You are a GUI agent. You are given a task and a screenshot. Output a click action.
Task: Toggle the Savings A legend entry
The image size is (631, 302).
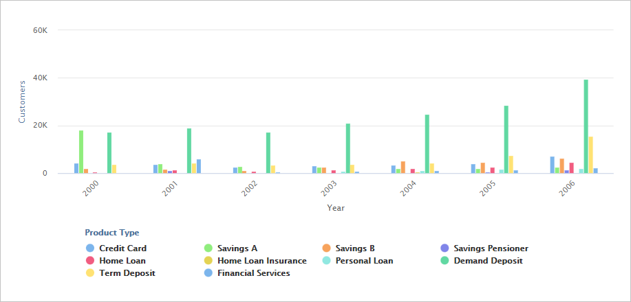(237, 248)
